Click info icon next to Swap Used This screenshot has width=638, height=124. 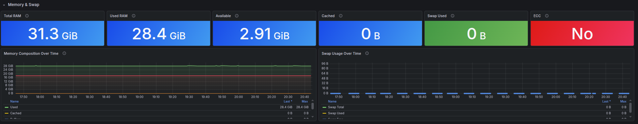(x=453, y=16)
